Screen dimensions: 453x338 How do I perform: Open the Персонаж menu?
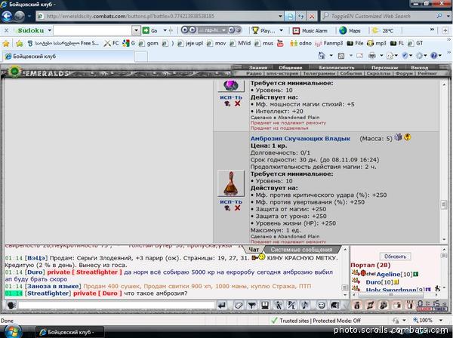(x=385, y=68)
